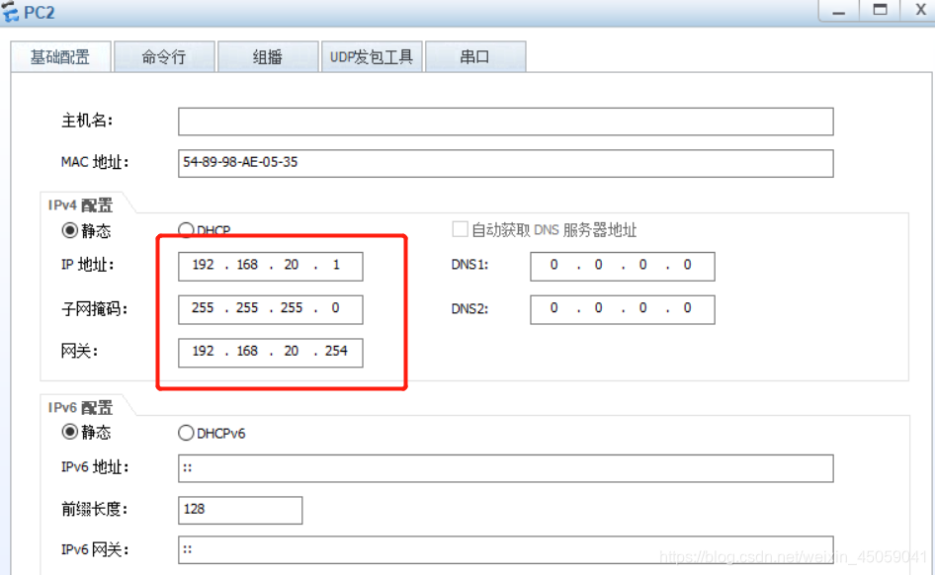This screenshot has width=935, height=575.
Task: Click the IP 地址 field 192.168.20.1
Action: [270, 266]
